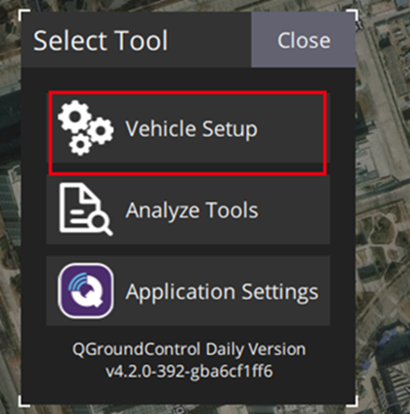
Task: Click the smallest gear in the gears icon
Action: [x=80, y=144]
